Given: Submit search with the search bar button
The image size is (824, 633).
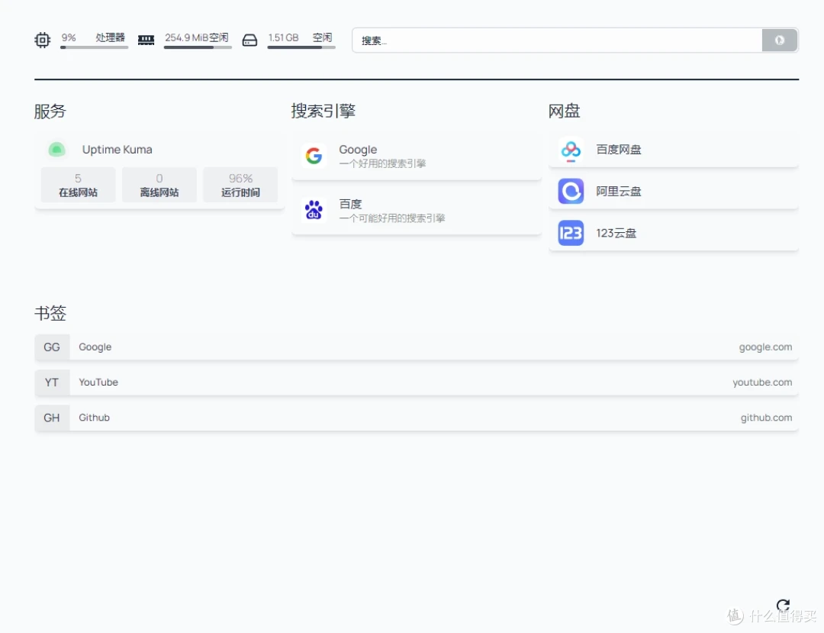Looking at the screenshot, I should [x=779, y=40].
